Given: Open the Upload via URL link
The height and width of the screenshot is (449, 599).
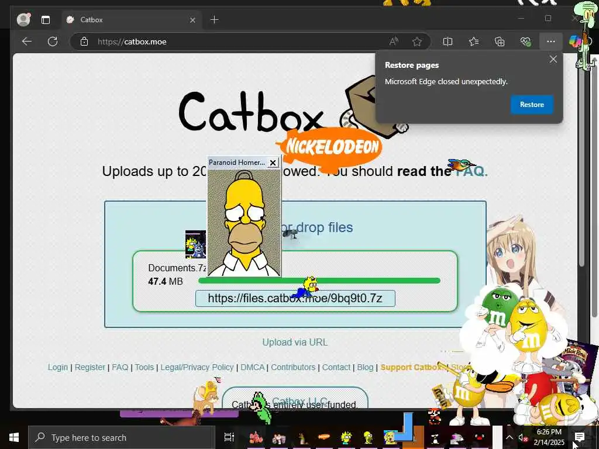Looking at the screenshot, I should [x=295, y=342].
